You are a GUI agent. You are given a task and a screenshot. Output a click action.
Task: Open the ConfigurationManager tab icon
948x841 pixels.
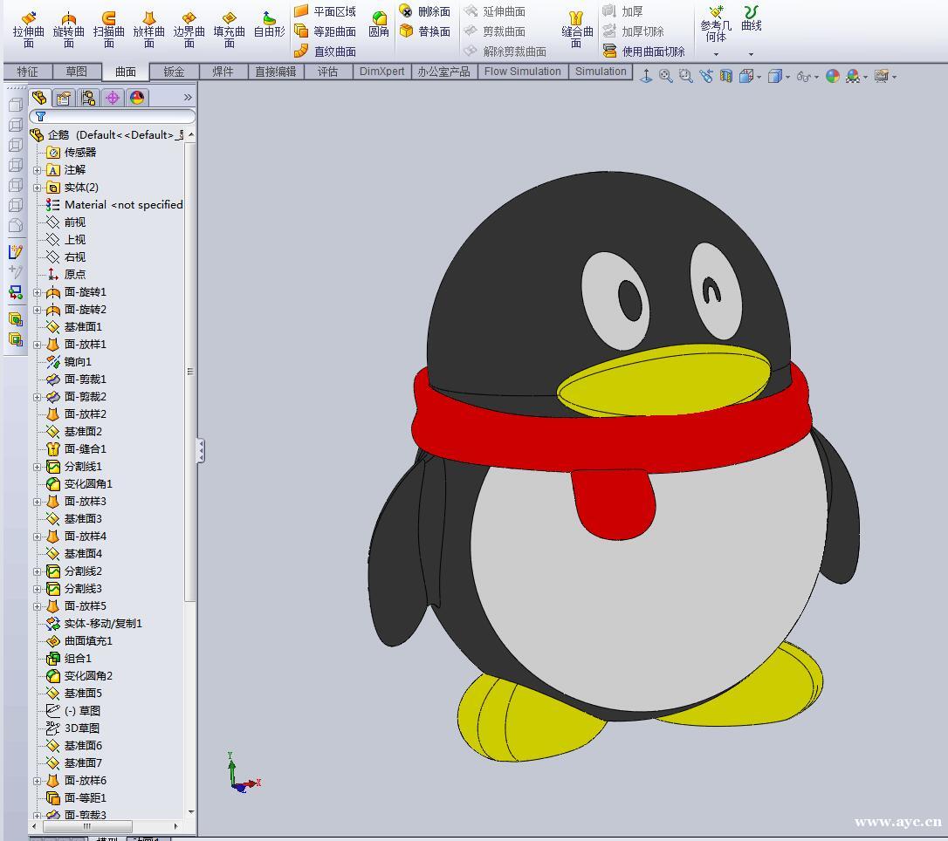(x=88, y=98)
